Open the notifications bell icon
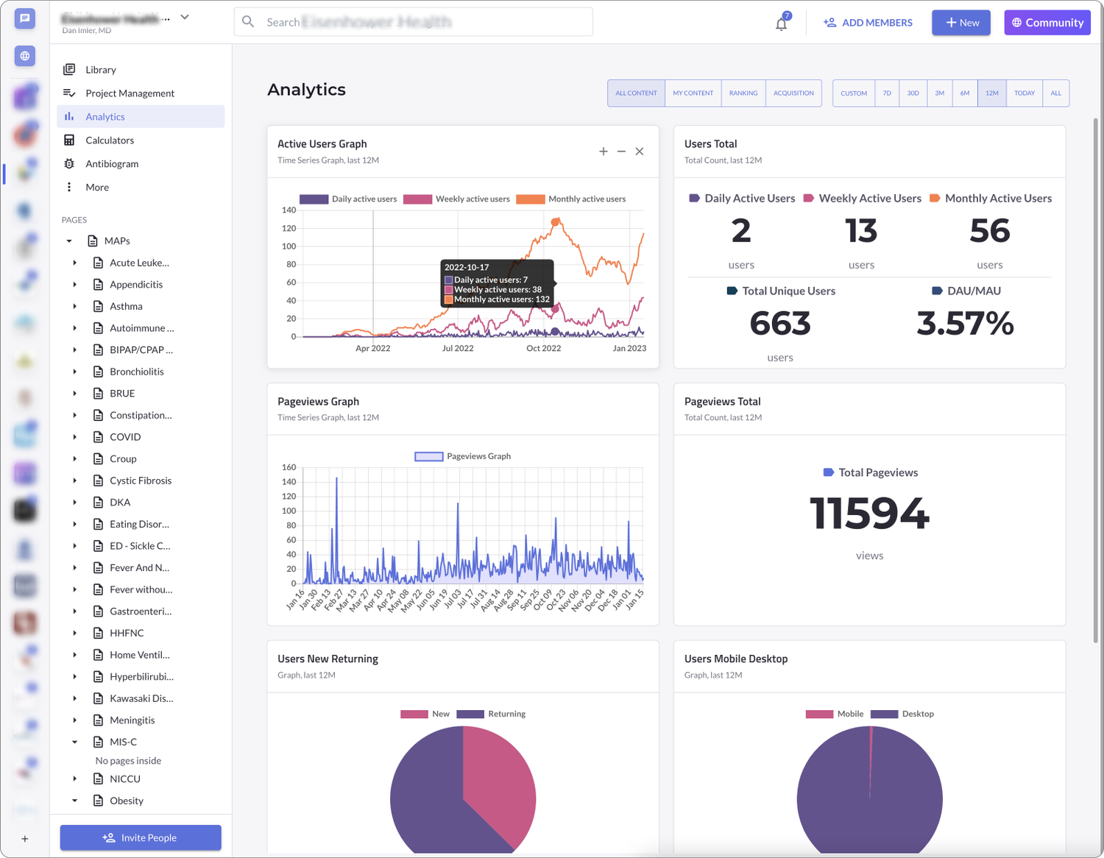This screenshot has height=858, width=1104. tap(781, 24)
